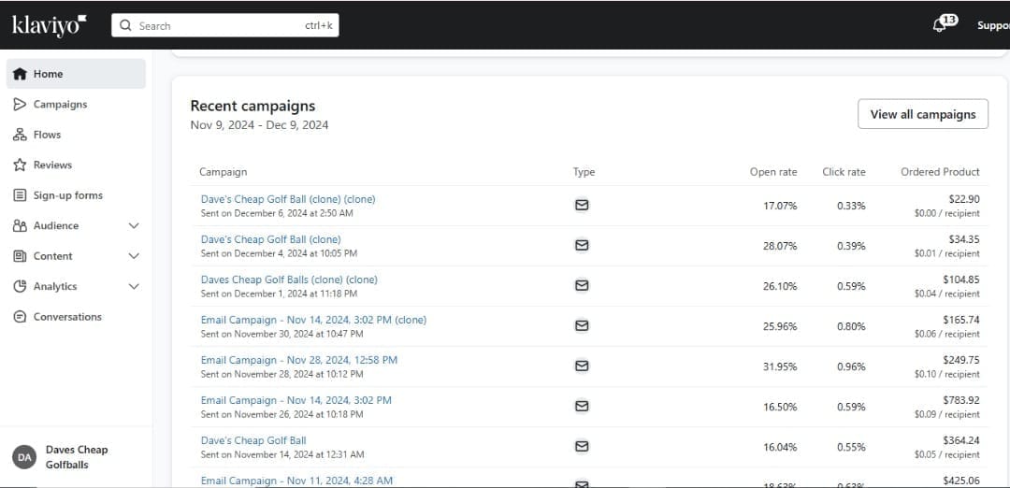Open Daves Cheap Golf Balls (clone) (clone) link
This screenshot has width=1010, height=488.
pos(289,280)
